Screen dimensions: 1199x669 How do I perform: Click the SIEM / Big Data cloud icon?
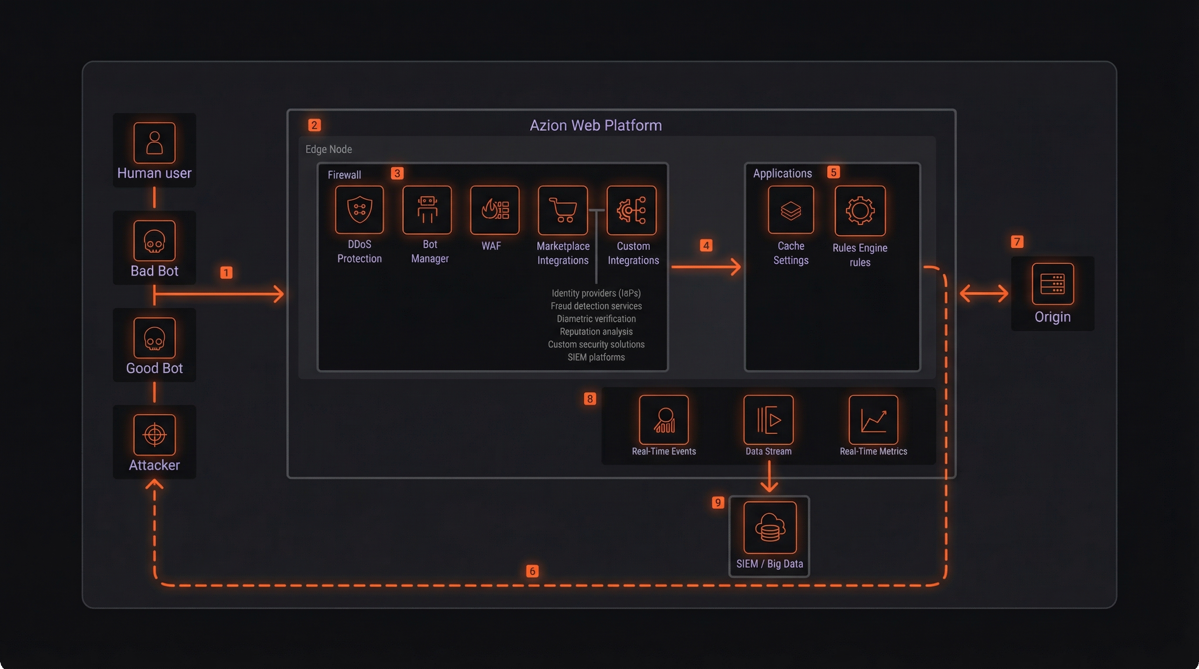(x=770, y=527)
